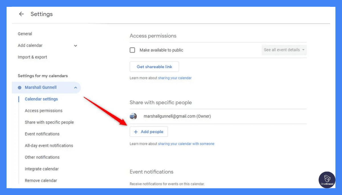Viewport: 342px width, 195px height.
Task: Open the Remove calendar option
Action: [41, 180]
